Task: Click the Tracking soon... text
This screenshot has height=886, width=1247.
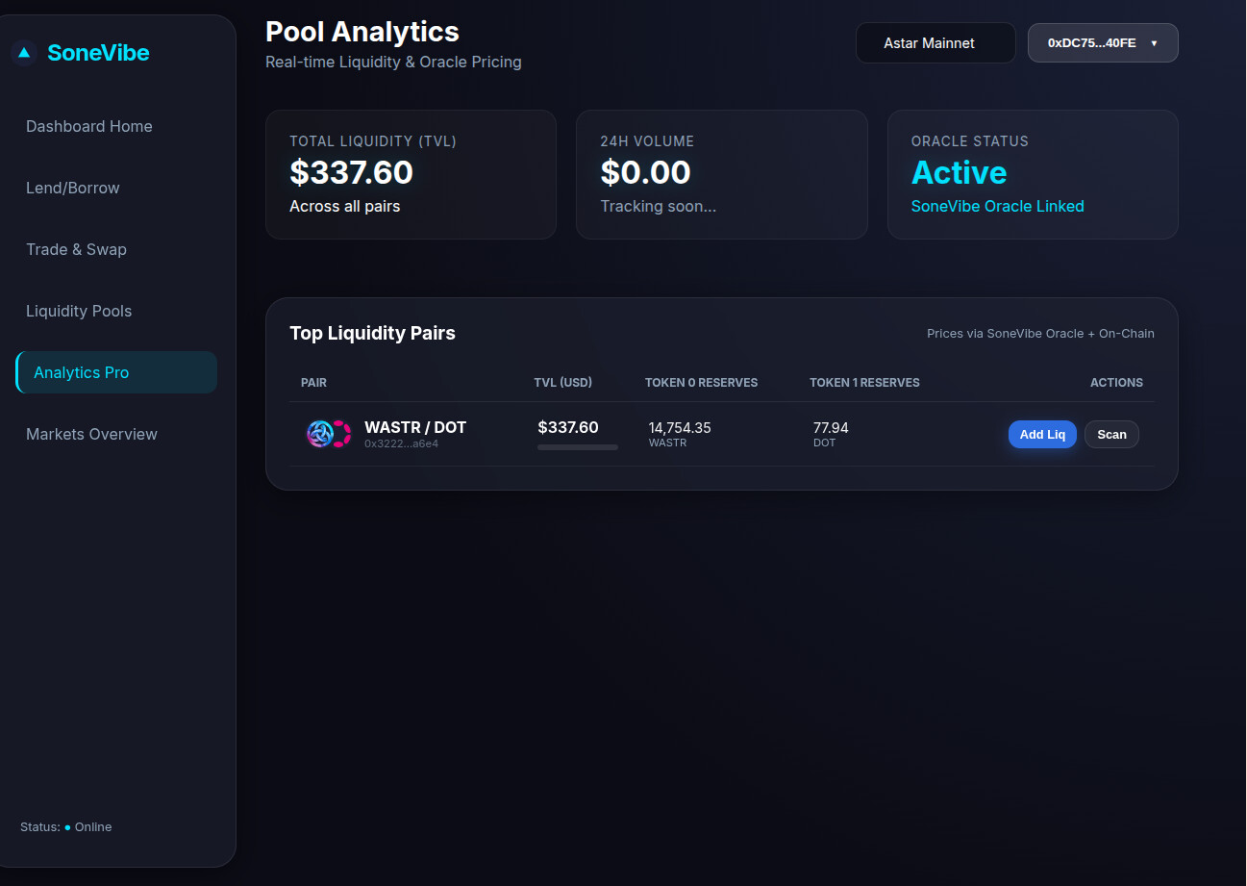Action: coord(659,206)
